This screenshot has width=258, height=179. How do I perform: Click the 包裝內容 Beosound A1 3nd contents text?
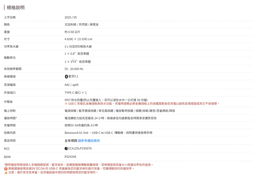click(x=108, y=133)
